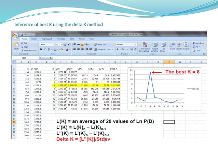This screenshot has height=163, width=218.
Task: Switch to the Home ribbon tab
Action: (24, 39)
